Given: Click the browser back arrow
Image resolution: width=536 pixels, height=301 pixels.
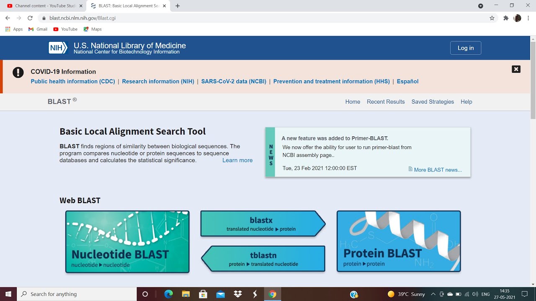Looking at the screenshot, I should 8,18.
